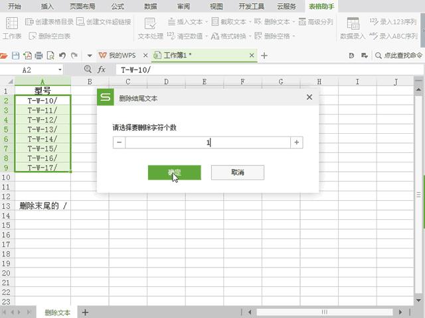
Task: Click 高级分列 tool
Action: point(316,22)
